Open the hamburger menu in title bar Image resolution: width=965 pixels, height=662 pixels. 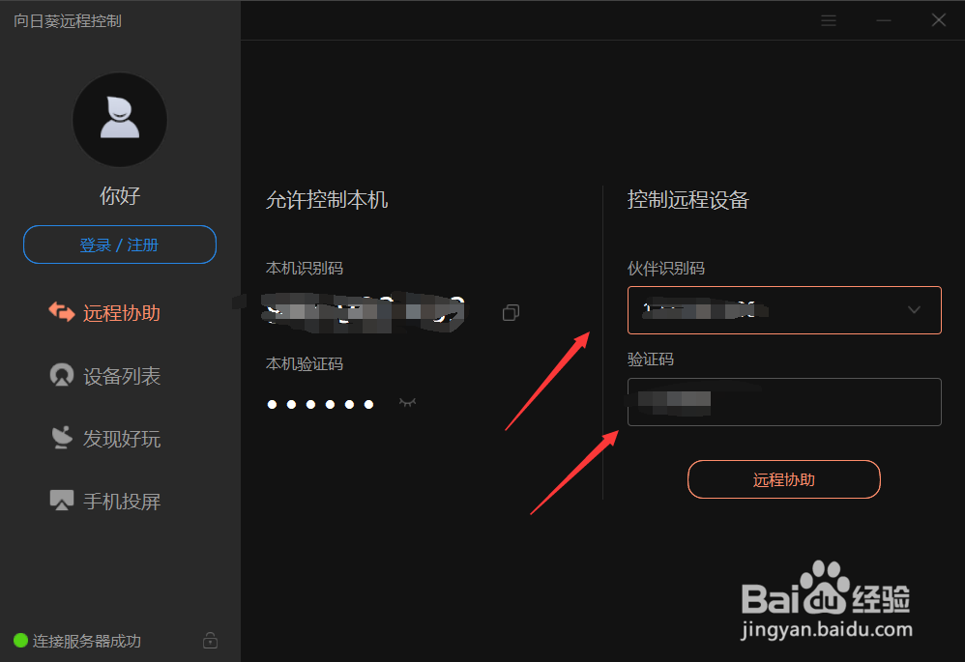point(829,20)
